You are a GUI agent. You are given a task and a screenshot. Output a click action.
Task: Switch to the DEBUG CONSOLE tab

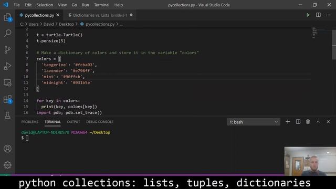click(100, 122)
